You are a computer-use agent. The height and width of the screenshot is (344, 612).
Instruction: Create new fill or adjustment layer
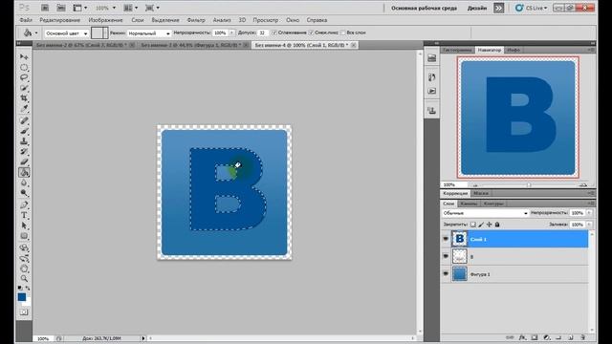pyautogui.click(x=546, y=337)
